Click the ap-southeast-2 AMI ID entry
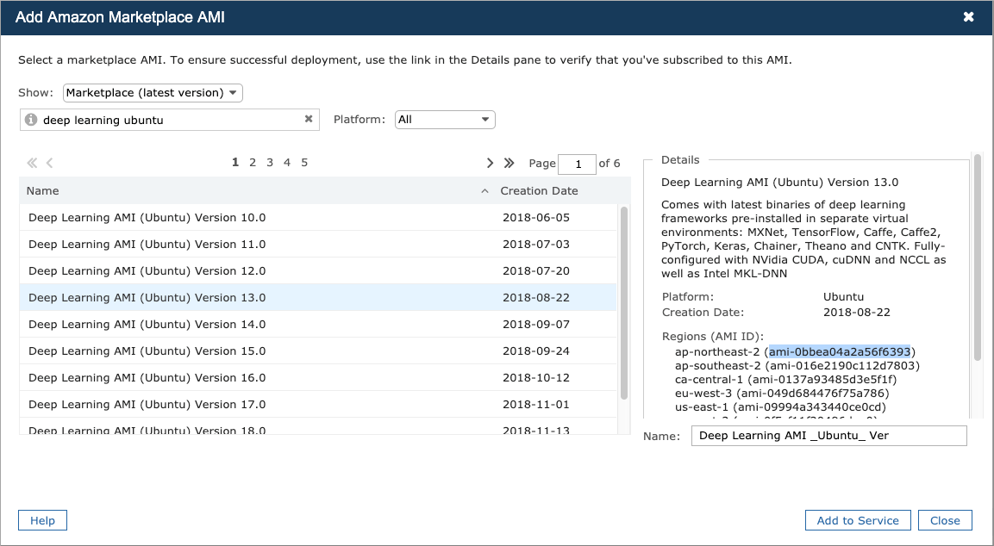Screen dimensions: 994x546 [x=797, y=365]
